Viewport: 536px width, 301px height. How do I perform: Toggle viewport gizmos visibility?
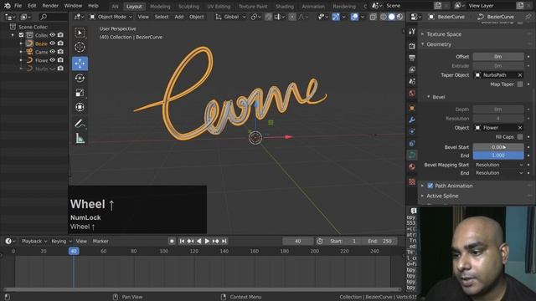tap(336, 17)
